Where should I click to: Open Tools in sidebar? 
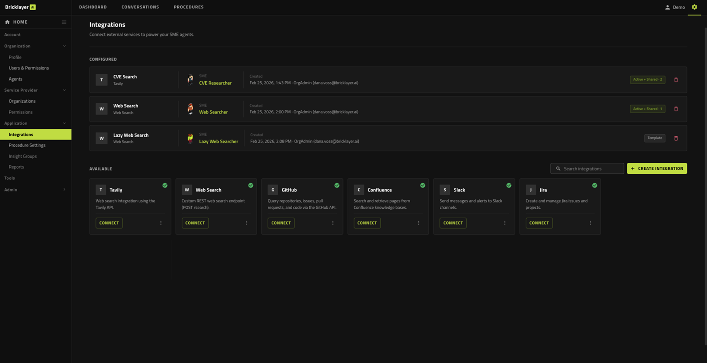point(10,178)
